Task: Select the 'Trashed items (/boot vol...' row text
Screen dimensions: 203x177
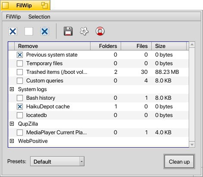Action: pos(57,72)
